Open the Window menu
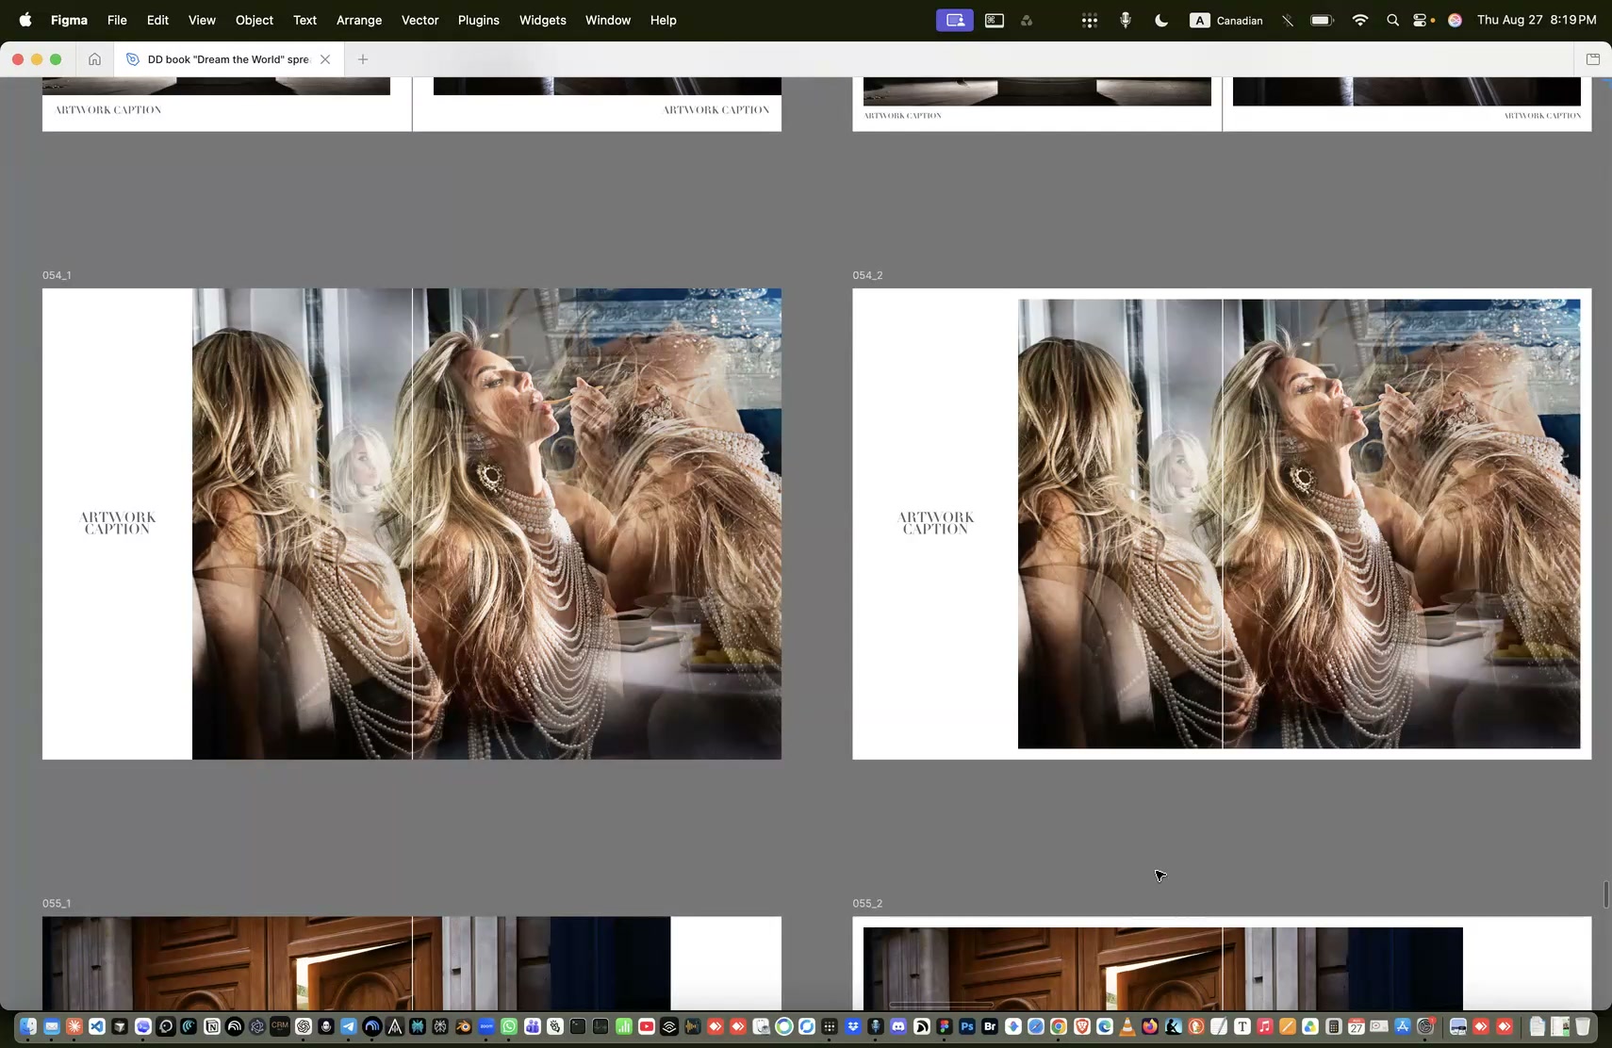Screen dimensions: 1612x1048 pyautogui.click(x=608, y=20)
